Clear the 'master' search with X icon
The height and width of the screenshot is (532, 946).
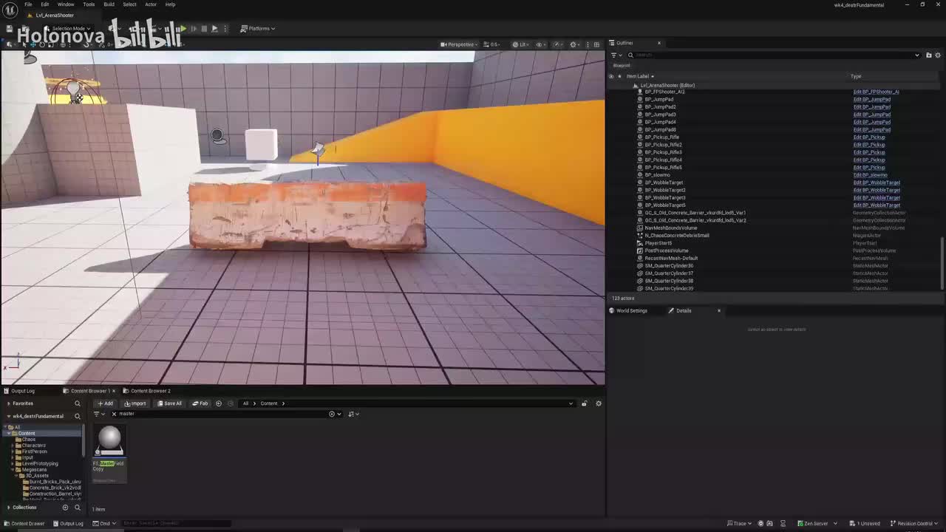click(x=113, y=414)
